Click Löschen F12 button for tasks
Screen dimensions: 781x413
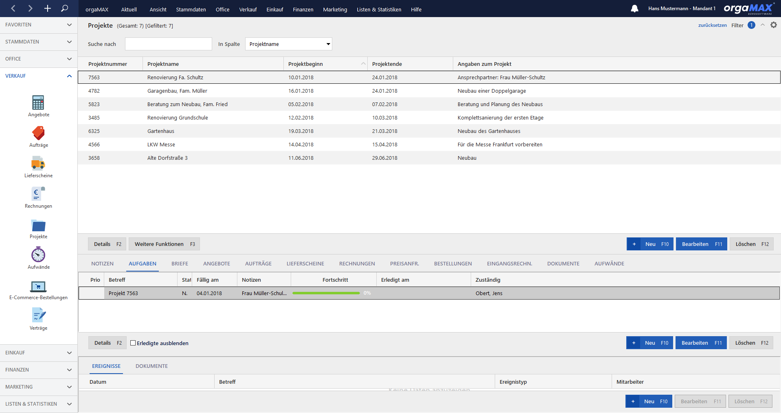751,343
